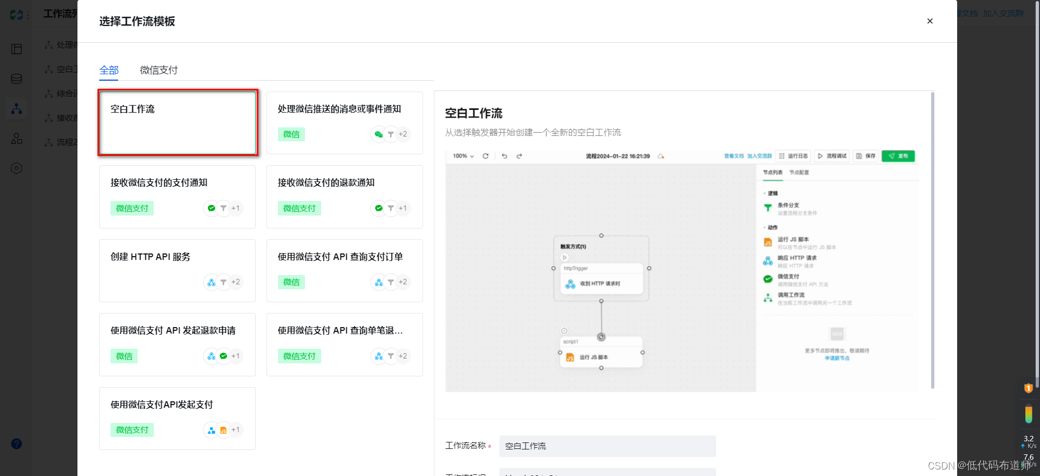
Task: Click filter icon on 创建 HTTP API 服务 card
Action: [x=223, y=282]
